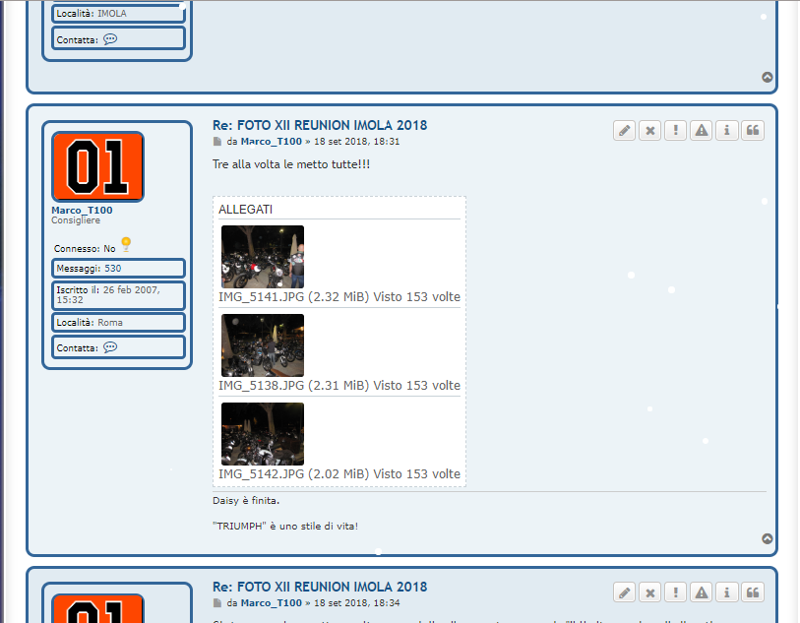Viewport: 800px width, 623px height.
Task: Click 'Tre alla volta le metto tutte!!!' text
Action: [291, 164]
